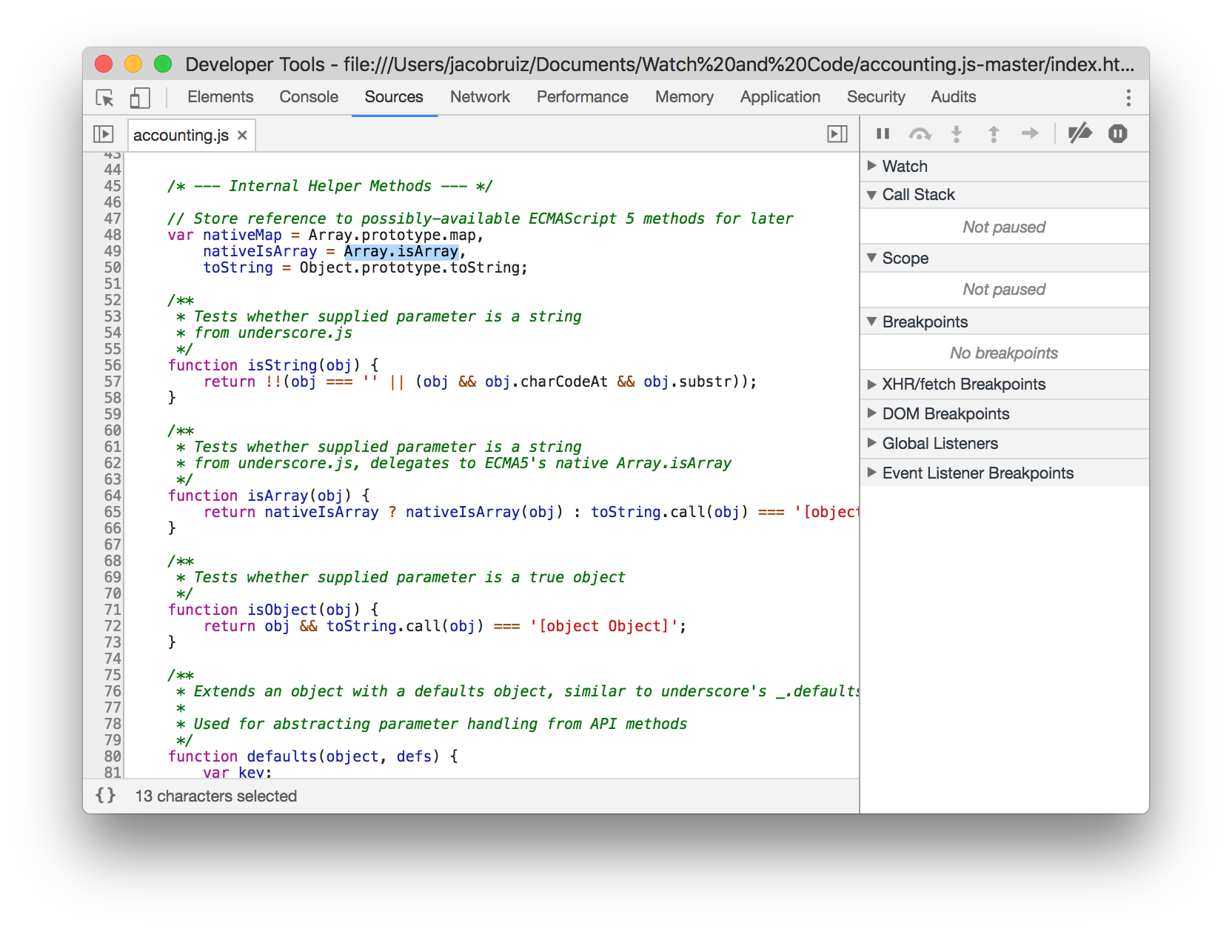
Task: Toggle Pause on exceptions icon
Action: point(1118,133)
